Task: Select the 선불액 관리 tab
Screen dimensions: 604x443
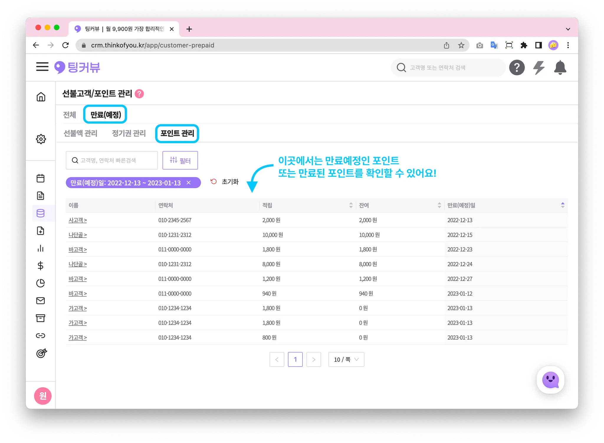Action: 81,133
